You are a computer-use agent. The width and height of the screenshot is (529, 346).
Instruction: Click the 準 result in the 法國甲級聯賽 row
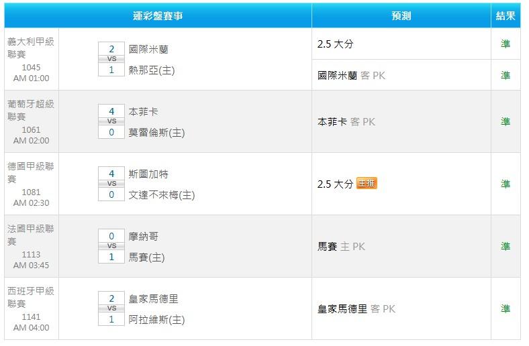tap(506, 246)
